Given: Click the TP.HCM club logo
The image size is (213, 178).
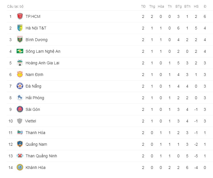Looking at the screenshot, I should (x=20, y=16).
